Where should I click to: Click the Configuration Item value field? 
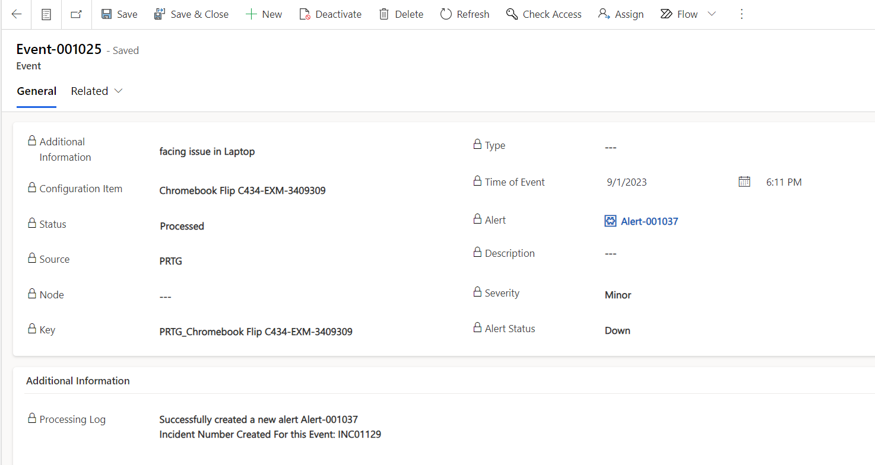pyautogui.click(x=242, y=190)
